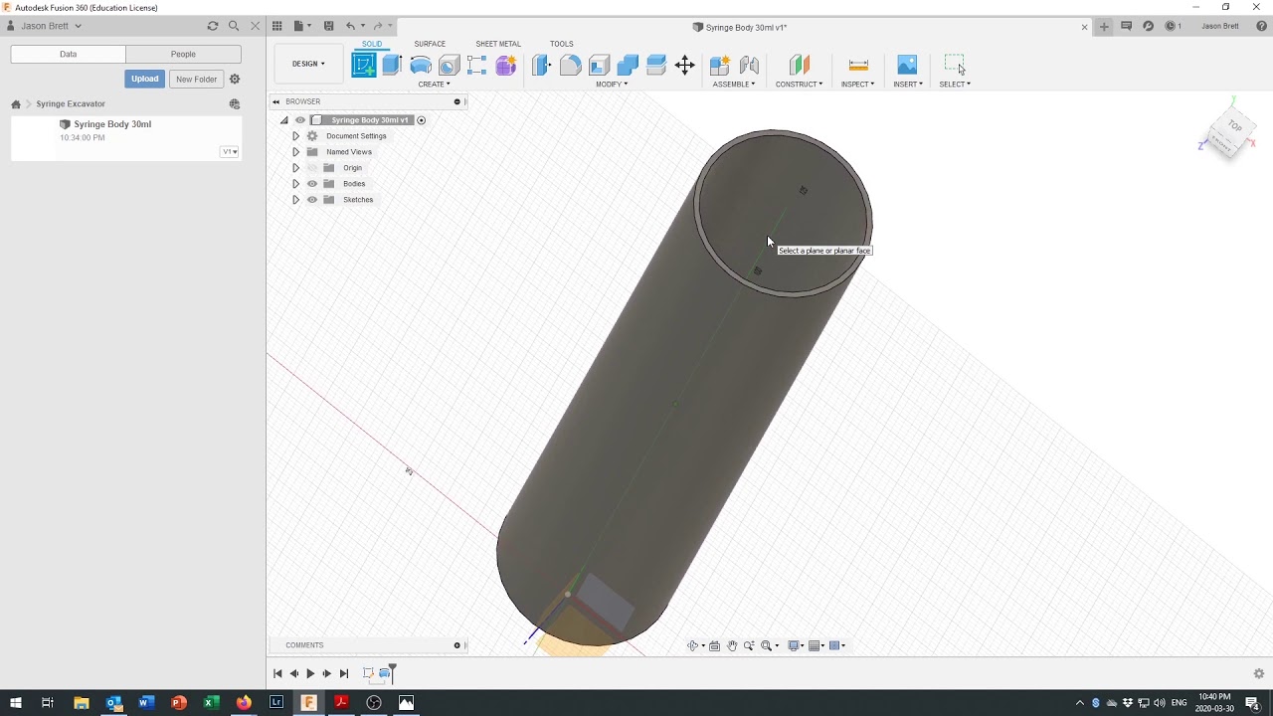Click the New Folder button
1273x716 pixels.
[197, 79]
